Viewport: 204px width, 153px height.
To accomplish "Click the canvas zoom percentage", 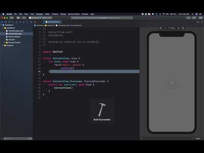I will point(198,139).
